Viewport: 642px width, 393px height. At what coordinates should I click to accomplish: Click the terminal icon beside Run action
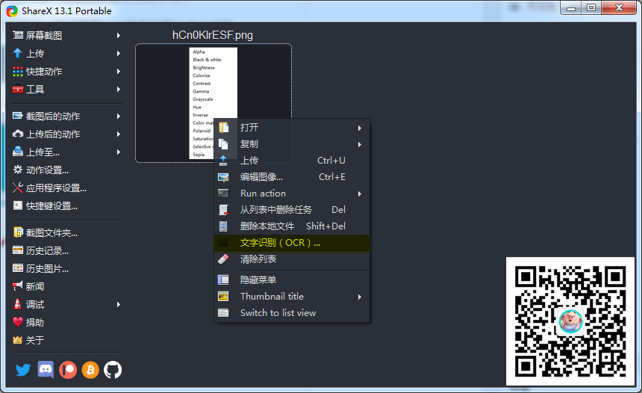click(223, 194)
